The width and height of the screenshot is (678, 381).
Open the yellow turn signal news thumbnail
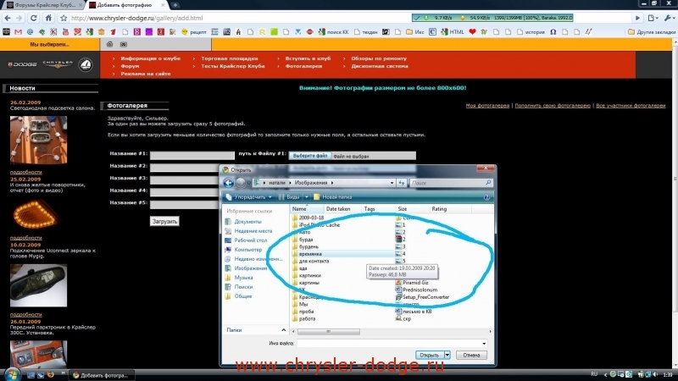coord(35,214)
